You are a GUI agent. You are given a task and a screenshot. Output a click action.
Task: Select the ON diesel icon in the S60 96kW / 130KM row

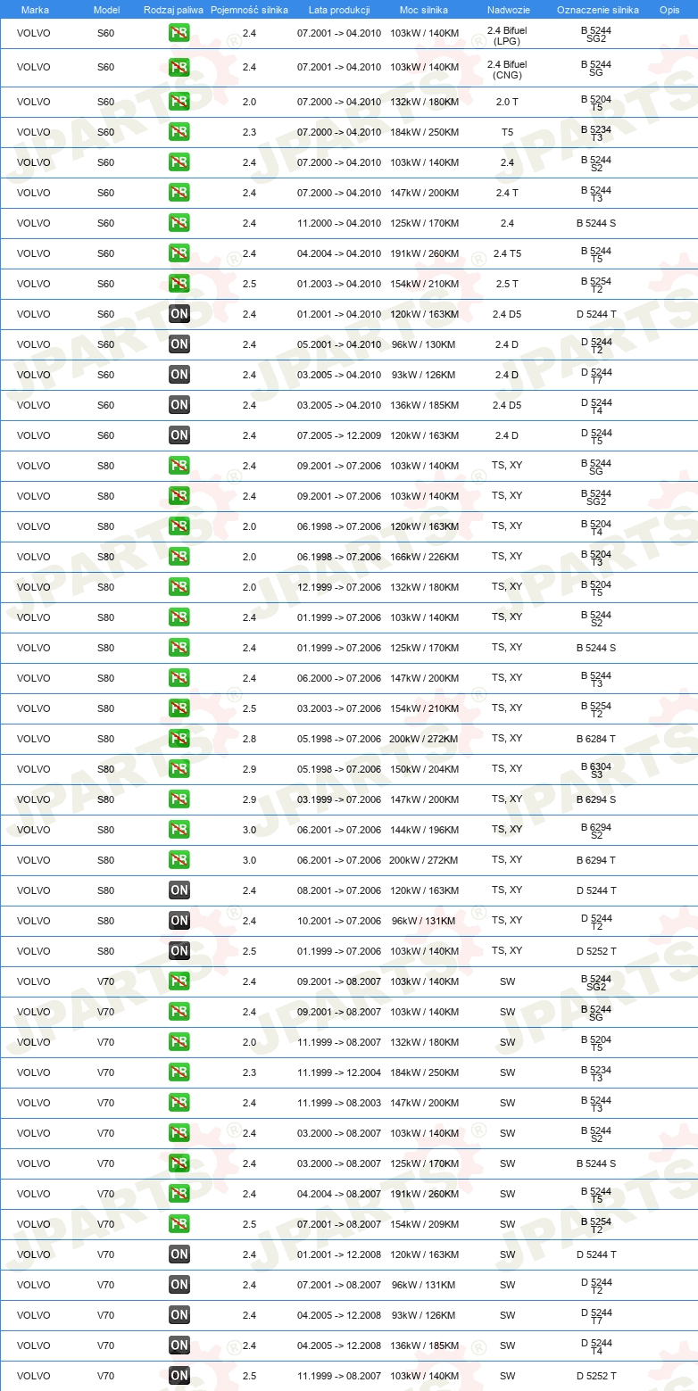(179, 344)
